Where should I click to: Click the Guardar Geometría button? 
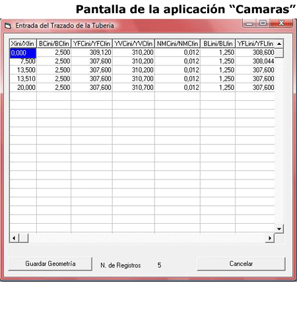[x=50, y=263]
